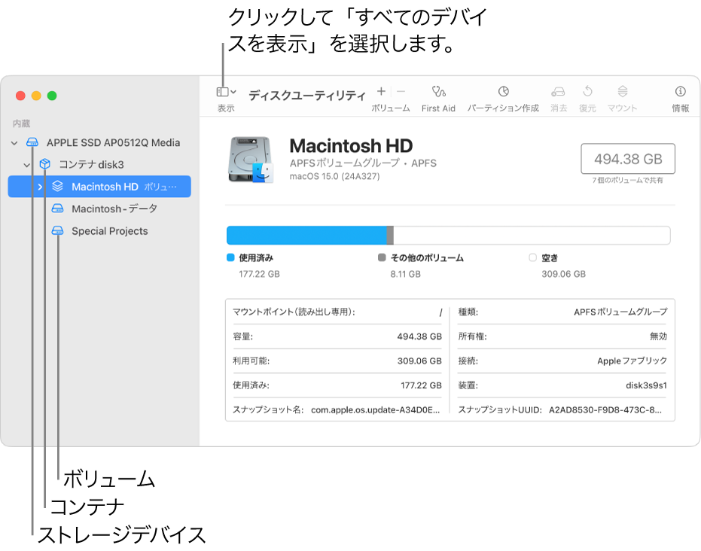
Task: Click the スナップショットUUID A2AD8530 value
Action: (605, 409)
